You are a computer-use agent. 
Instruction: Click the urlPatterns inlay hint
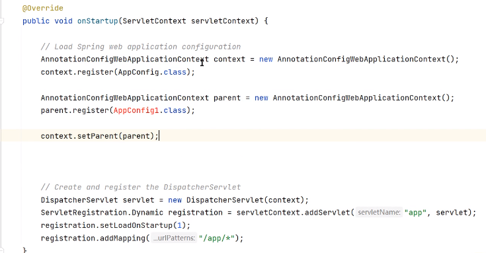174,238
